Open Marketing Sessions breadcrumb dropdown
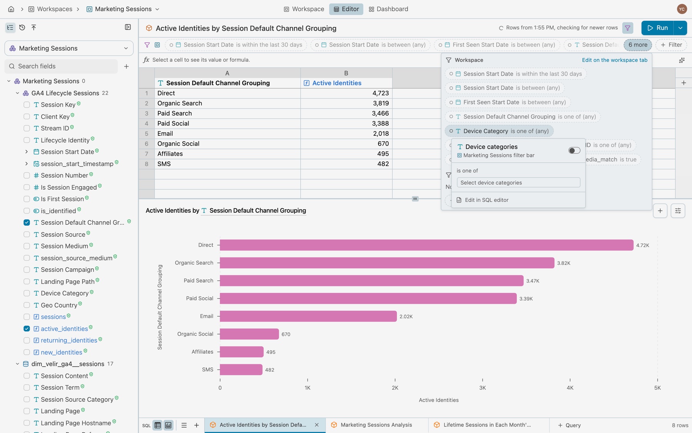Image resolution: width=692 pixels, height=433 pixels. pos(157,9)
